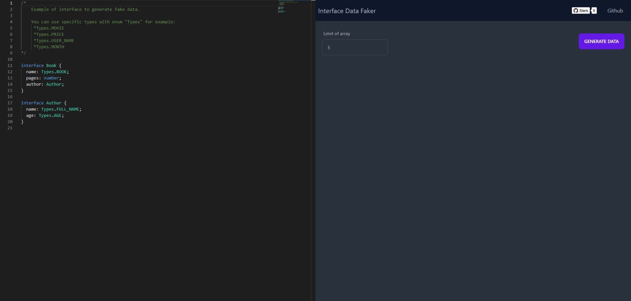The height and width of the screenshot is (301, 631).
Task: Click the Limit of array label
Action: [337, 33]
